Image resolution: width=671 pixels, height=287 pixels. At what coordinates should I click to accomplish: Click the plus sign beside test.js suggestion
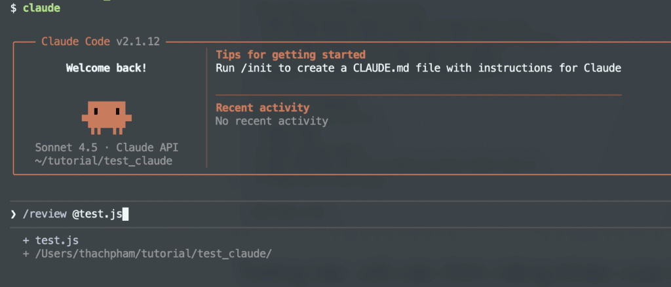(x=26, y=240)
